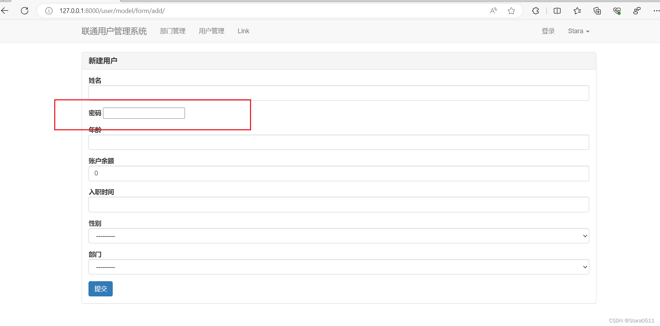660x326 pixels.
Task: Focus the 账户余额 input field
Action: coord(338,173)
